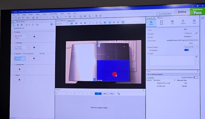Click the fit-to-window icon in the Image Viewer
This screenshot has width=205, height=119.
coord(97,23)
